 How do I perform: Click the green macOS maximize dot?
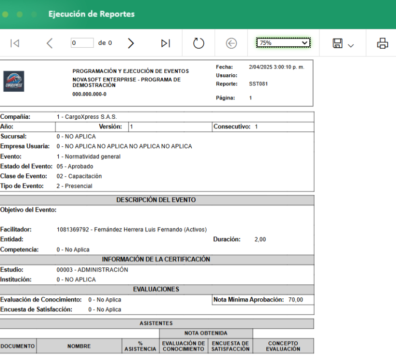click(34, 14)
